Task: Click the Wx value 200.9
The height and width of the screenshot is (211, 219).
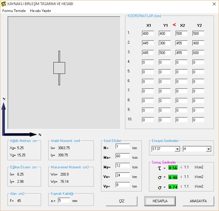Action: pyautogui.click(x=64, y=174)
